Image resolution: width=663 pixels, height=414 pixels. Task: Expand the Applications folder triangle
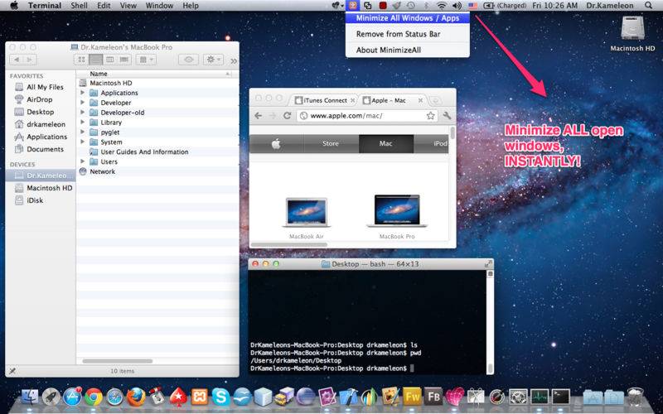point(82,93)
